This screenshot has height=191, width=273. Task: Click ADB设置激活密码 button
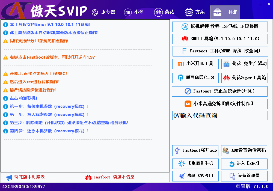coord(244,150)
